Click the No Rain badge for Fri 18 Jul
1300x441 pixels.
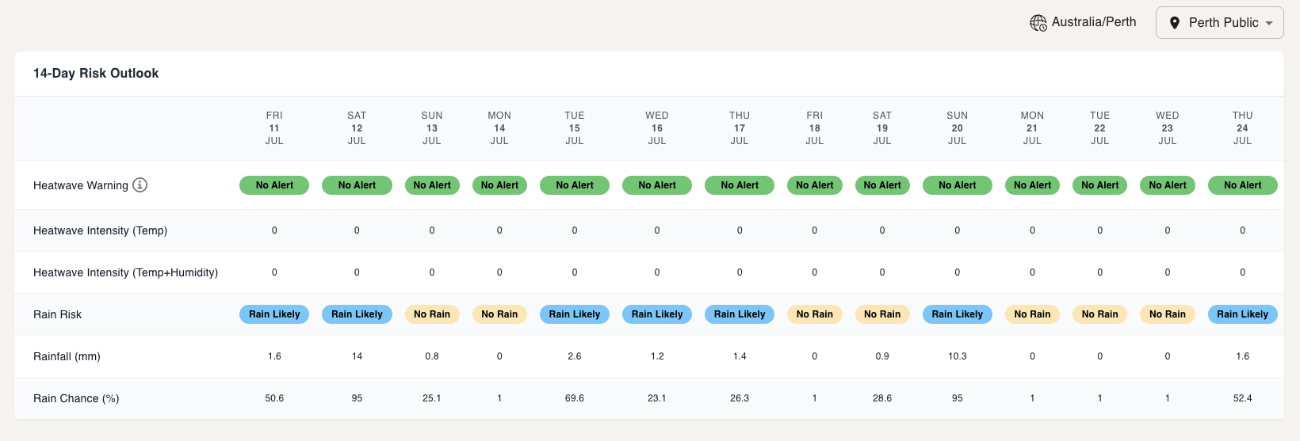tap(815, 314)
